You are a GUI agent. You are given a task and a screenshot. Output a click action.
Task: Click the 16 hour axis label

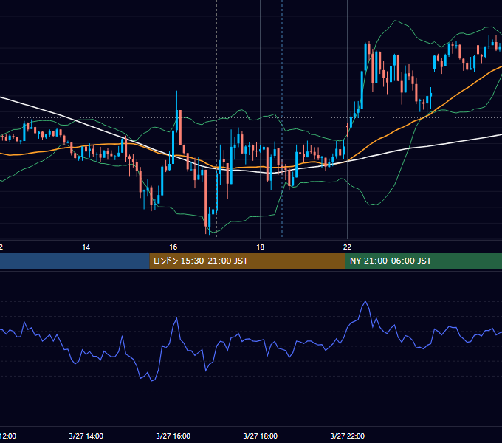173,247
